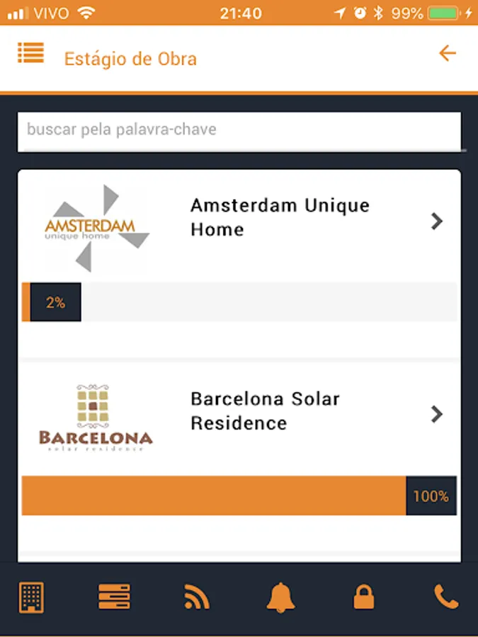
Task: Select the Barcelona Solar Residence title
Action: [x=265, y=411]
